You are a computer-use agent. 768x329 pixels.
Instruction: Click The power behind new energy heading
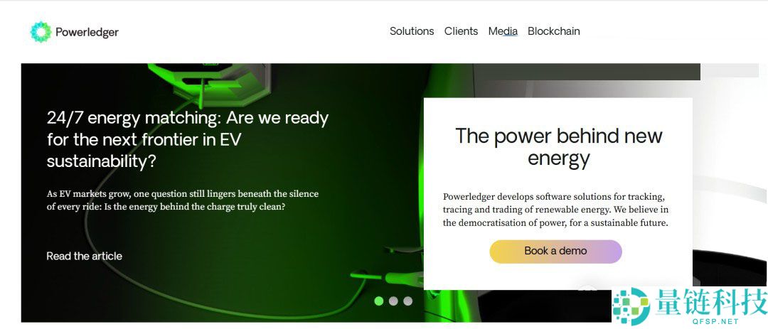(559, 147)
